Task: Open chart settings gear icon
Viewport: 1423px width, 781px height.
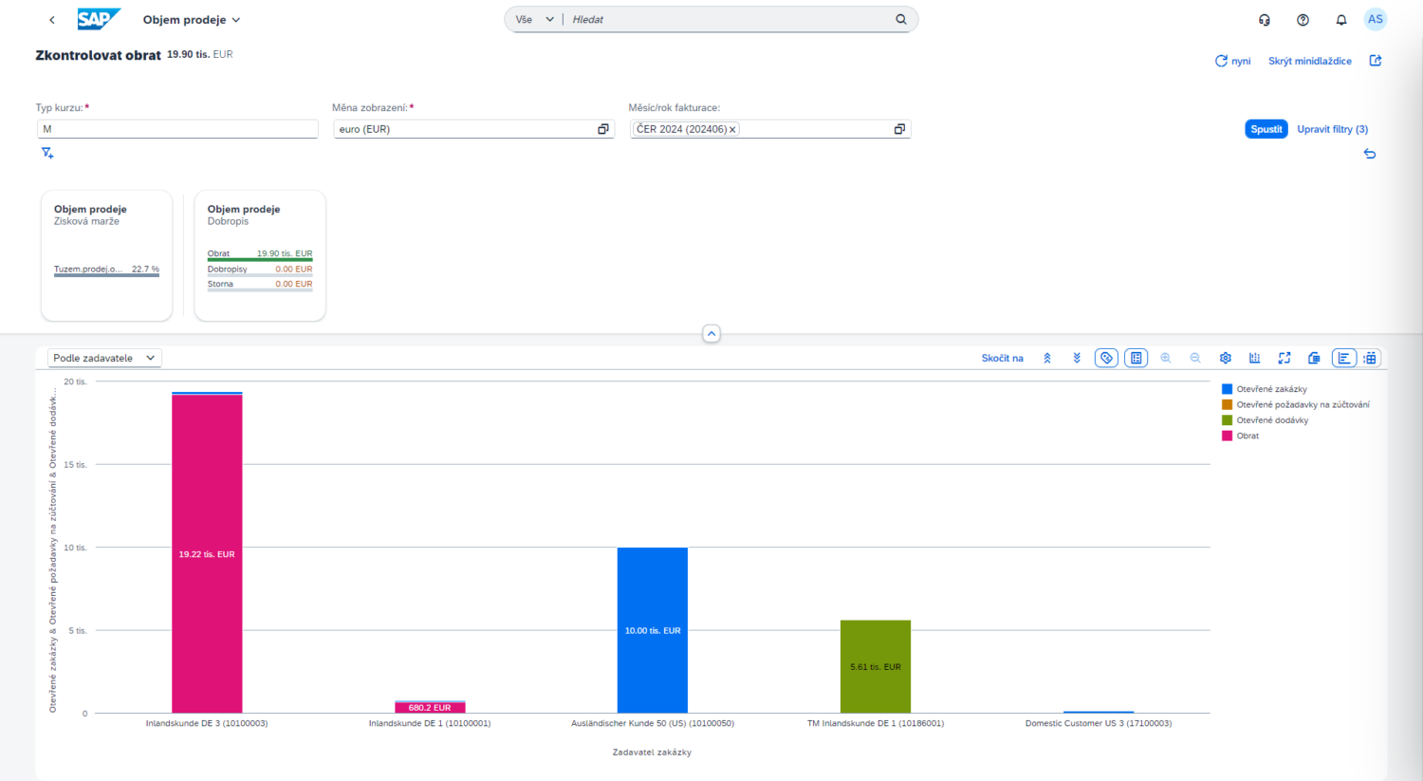Action: click(x=1225, y=358)
